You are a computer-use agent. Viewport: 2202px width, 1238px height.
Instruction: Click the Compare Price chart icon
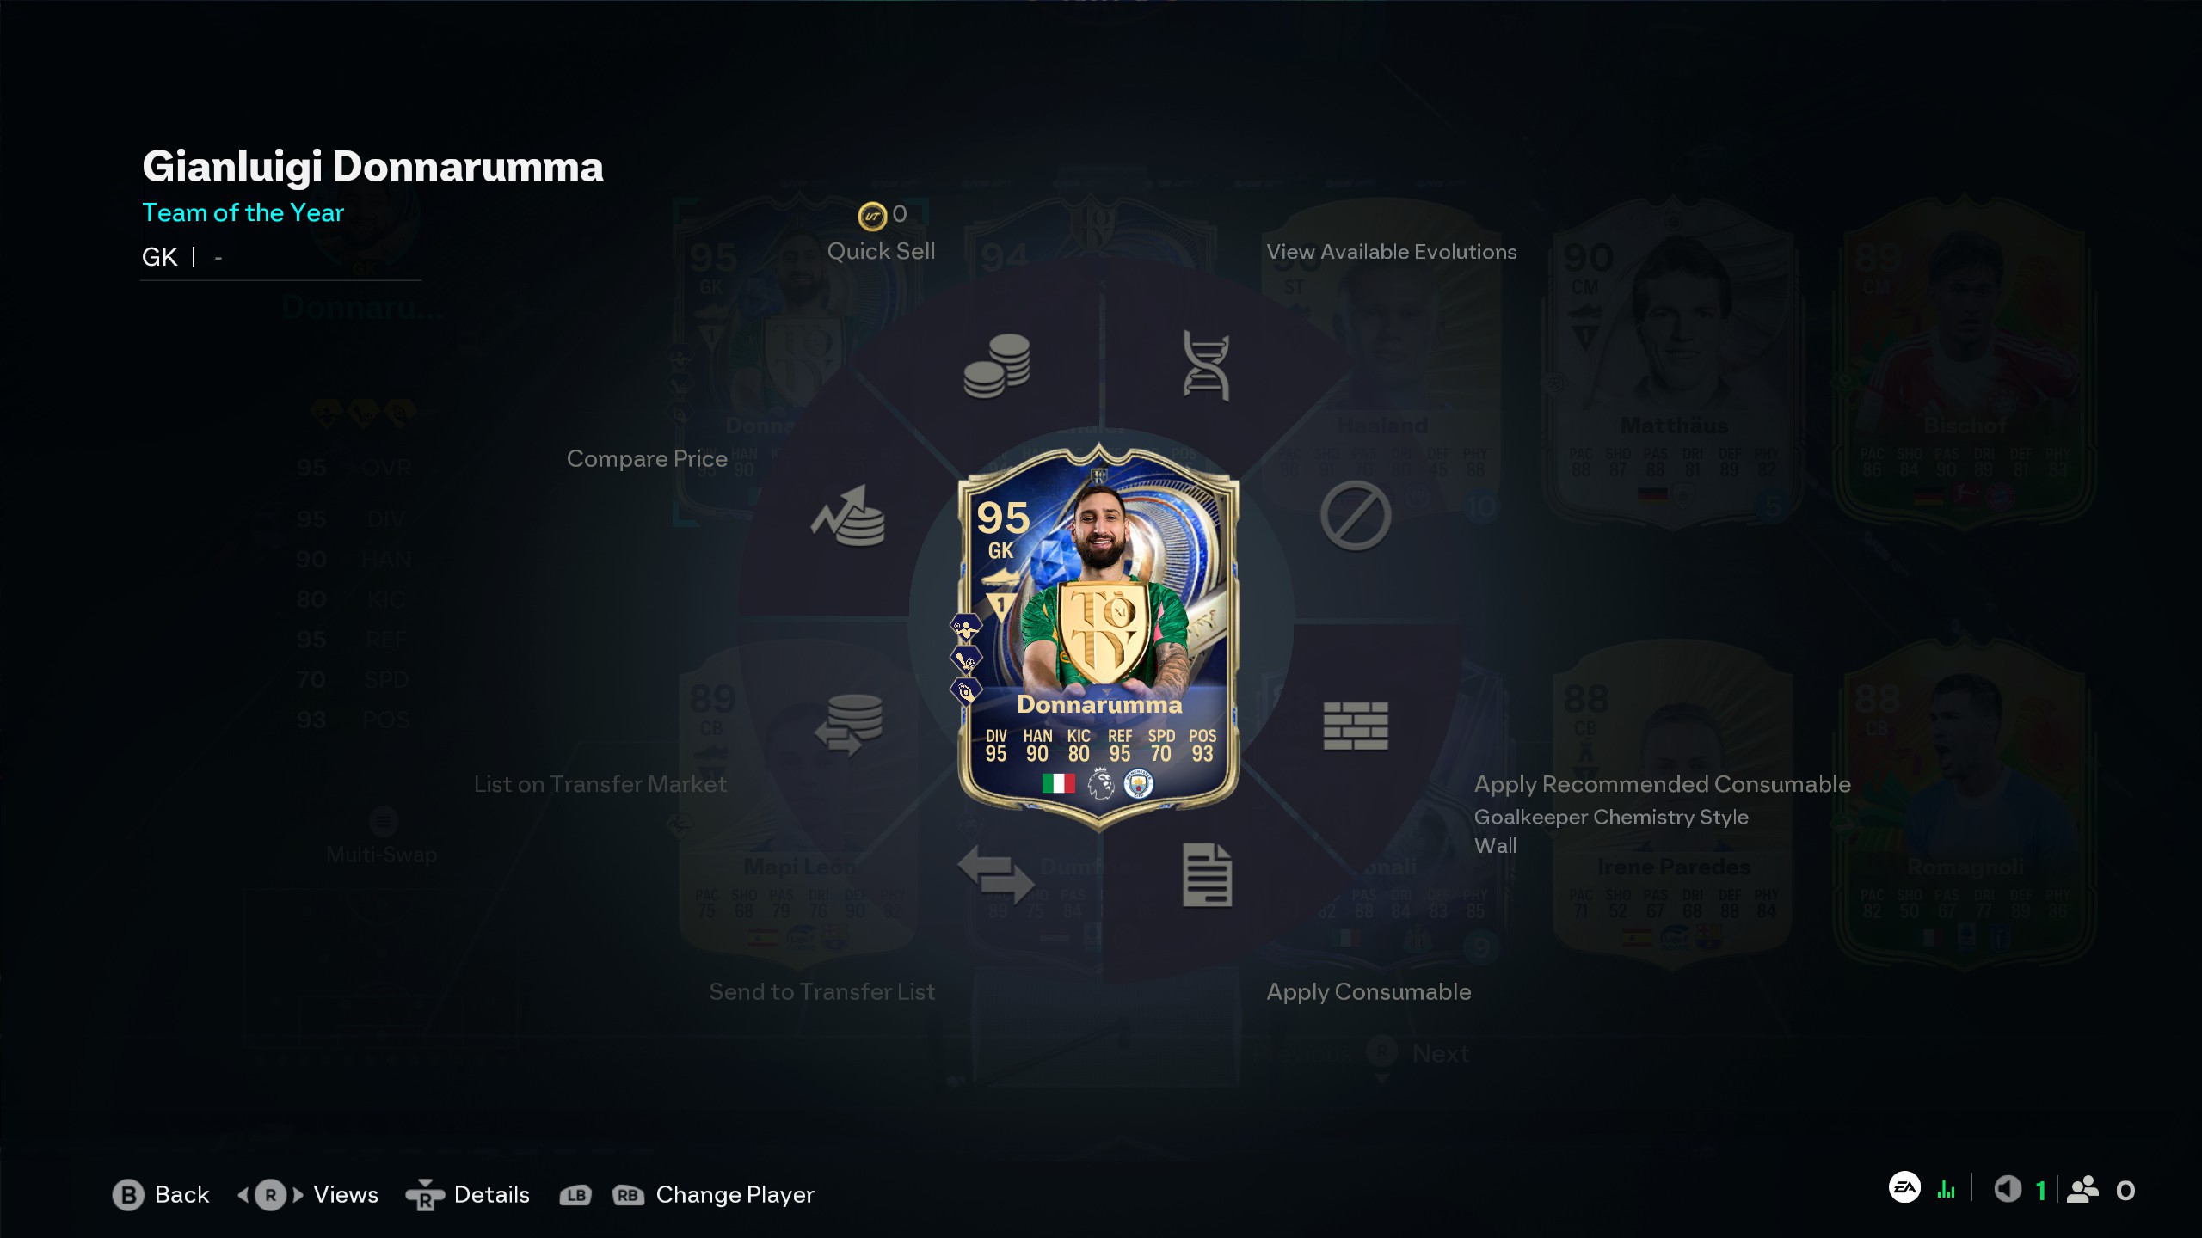pos(848,515)
